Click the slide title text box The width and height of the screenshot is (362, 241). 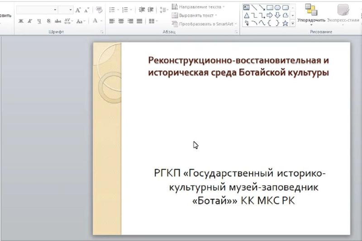238,66
